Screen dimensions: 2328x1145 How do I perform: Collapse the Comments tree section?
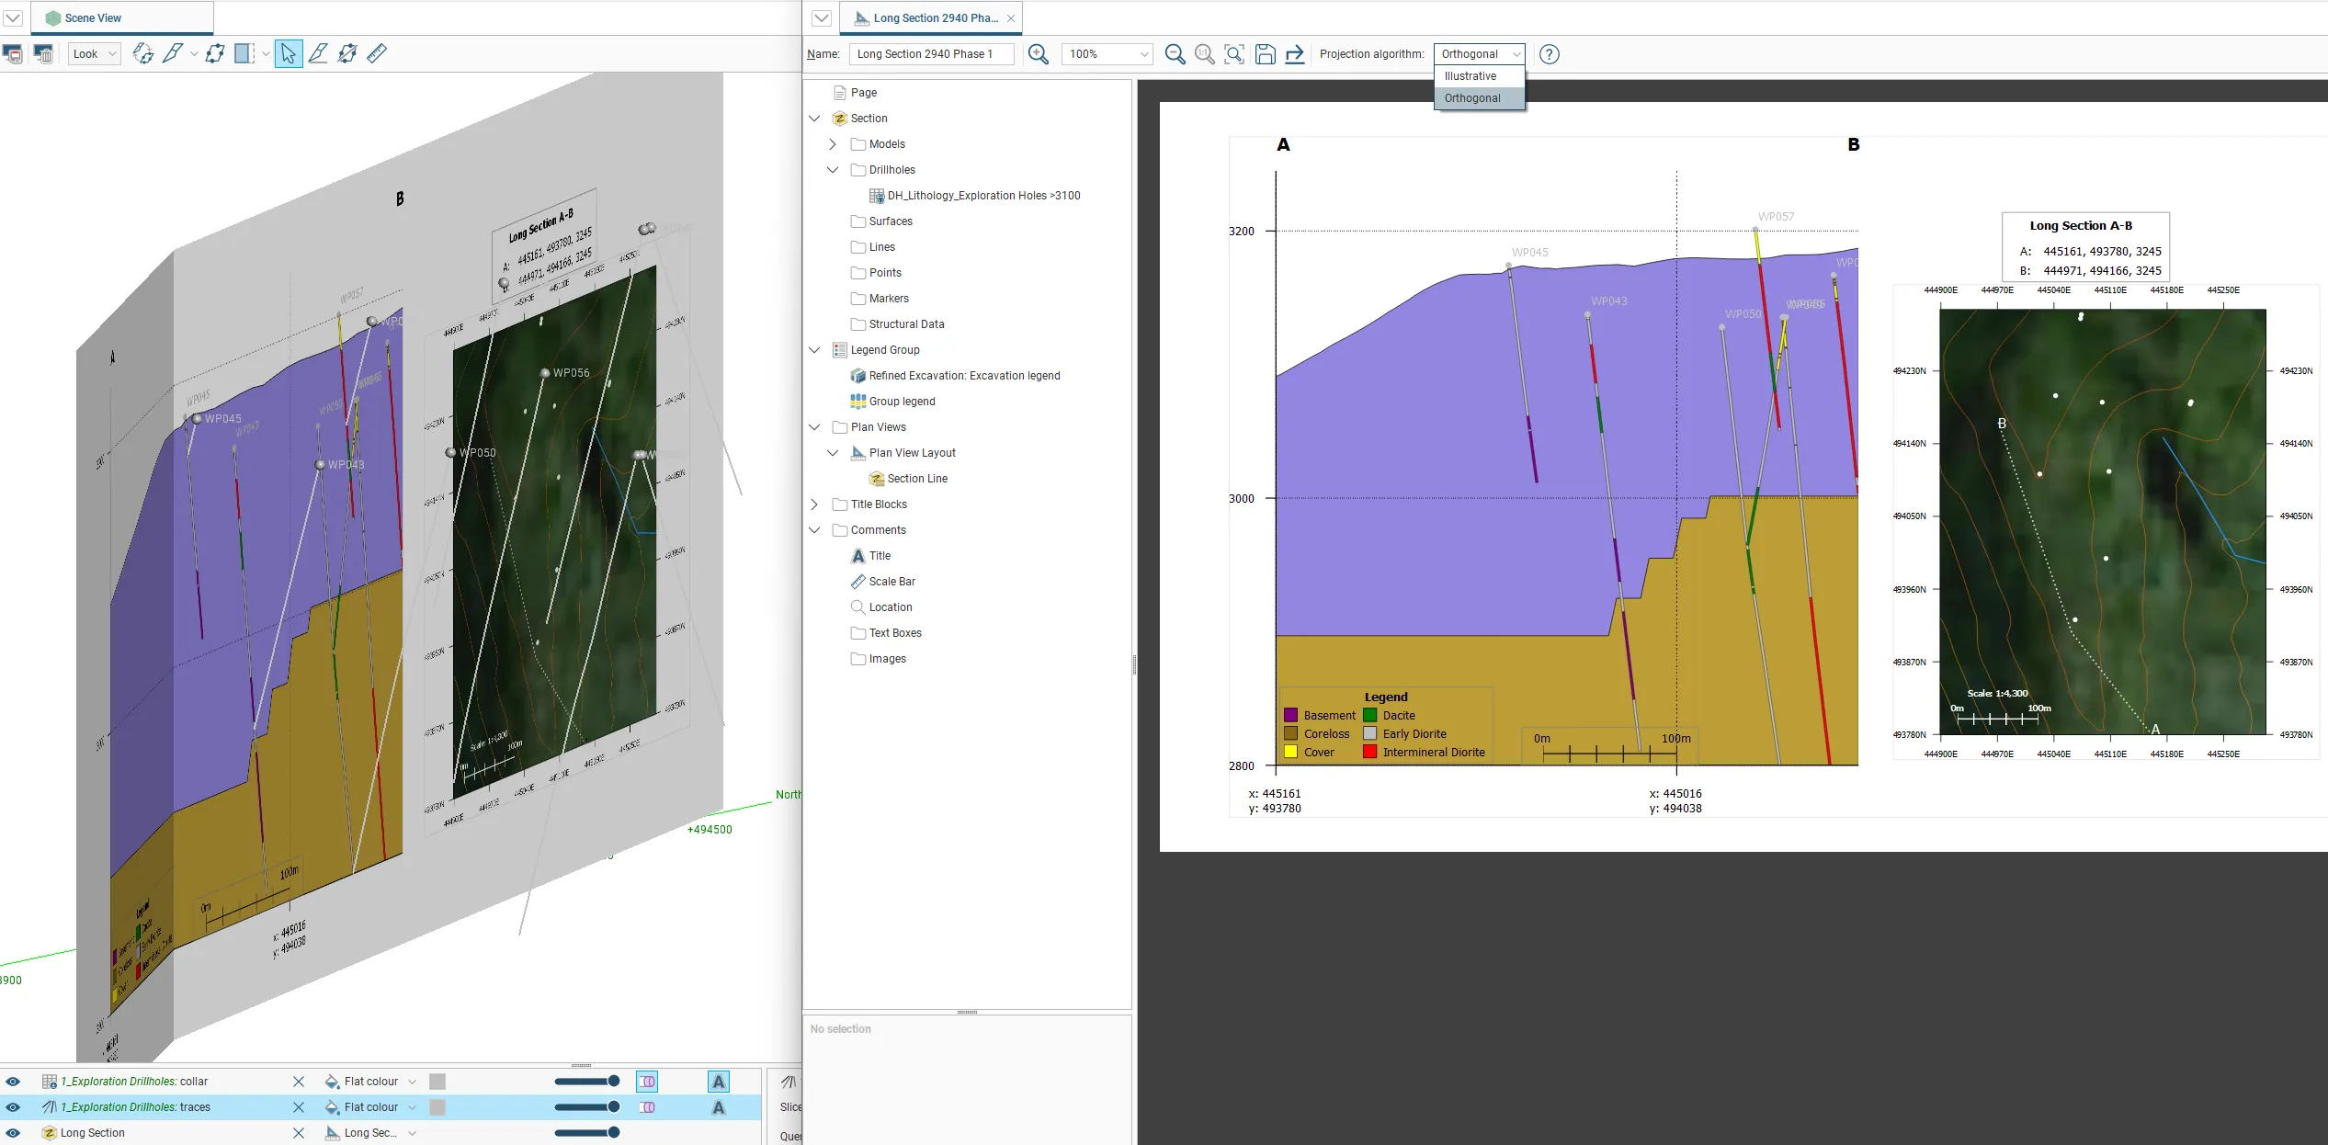pyautogui.click(x=814, y=529)
